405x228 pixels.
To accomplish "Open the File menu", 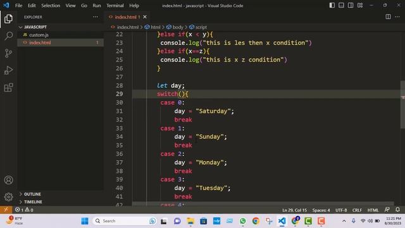I will tap(18, 6).
